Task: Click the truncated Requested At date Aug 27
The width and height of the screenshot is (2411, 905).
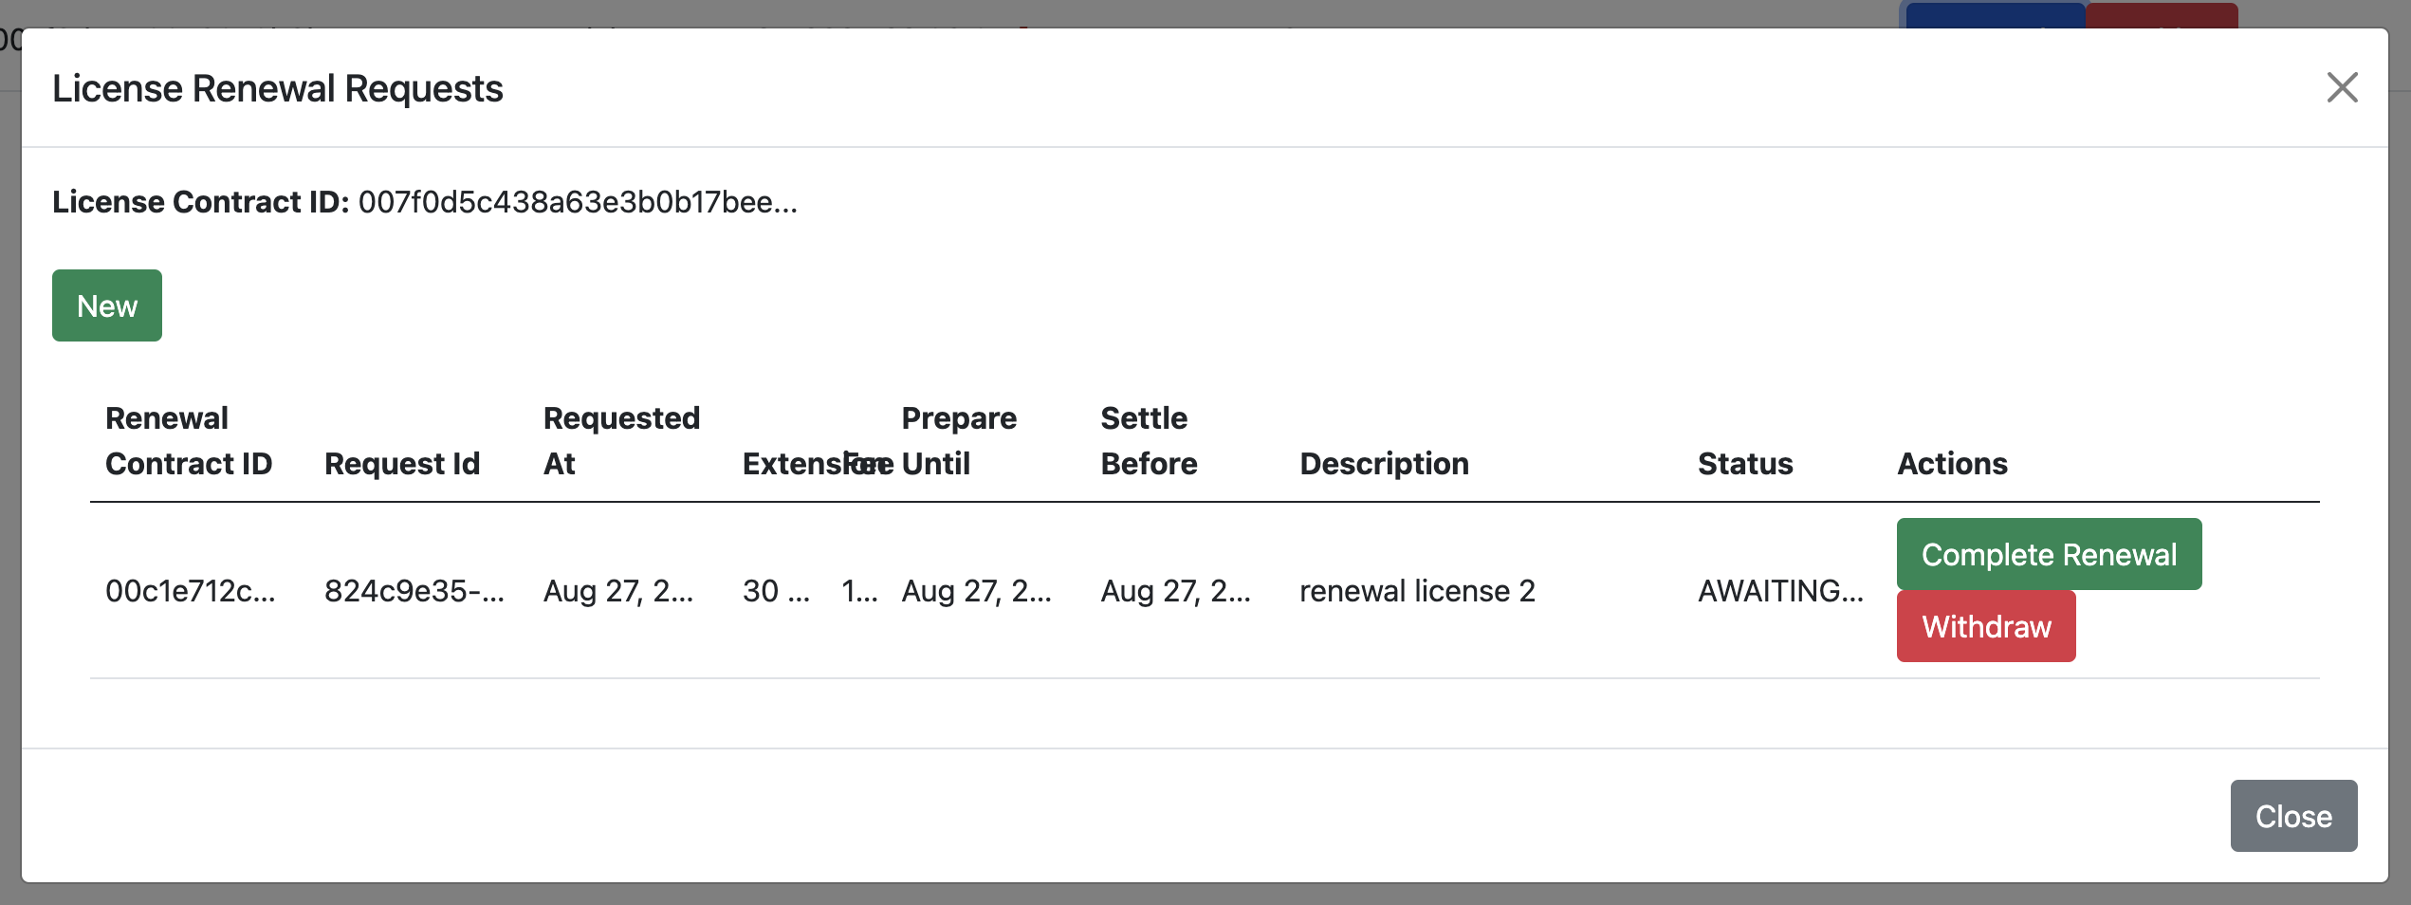Action: click(617, 590)
